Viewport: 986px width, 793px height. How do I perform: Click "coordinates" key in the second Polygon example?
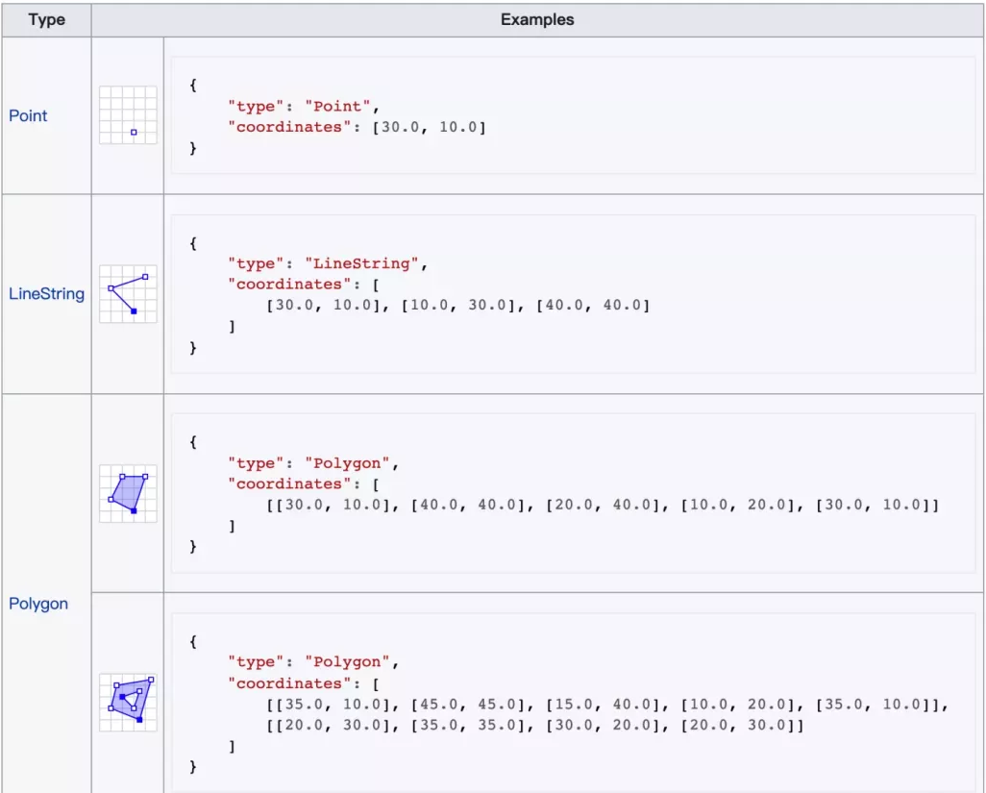289,683
